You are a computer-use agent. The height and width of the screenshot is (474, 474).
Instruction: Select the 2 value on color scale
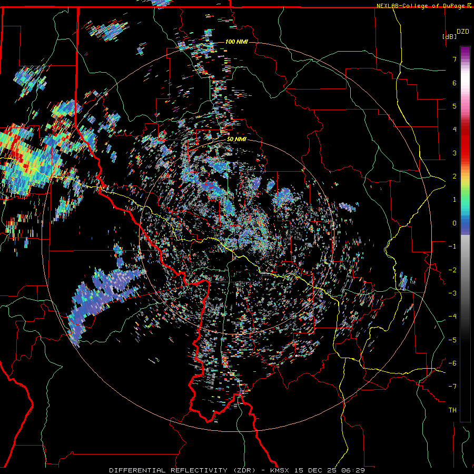[455, 176]
